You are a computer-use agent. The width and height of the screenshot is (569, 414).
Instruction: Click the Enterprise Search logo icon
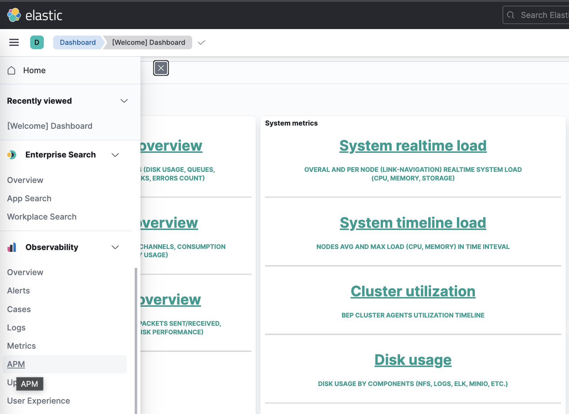point(11,155)
